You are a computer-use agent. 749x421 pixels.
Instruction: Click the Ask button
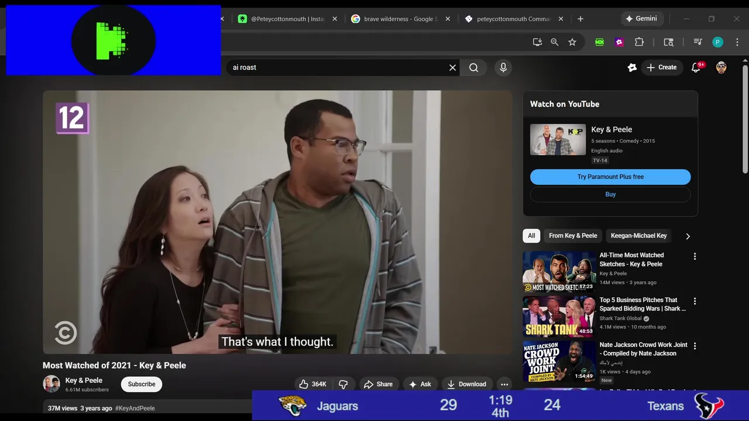[420, 384]
